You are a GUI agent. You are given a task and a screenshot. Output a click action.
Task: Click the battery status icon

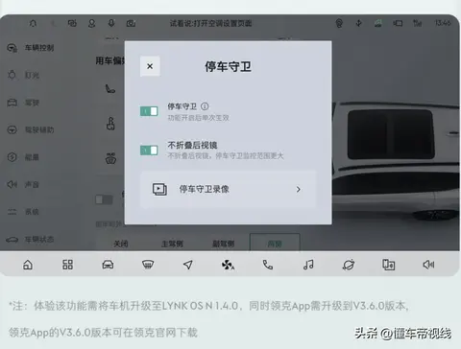pyautogui.click(x=398, y=23)
